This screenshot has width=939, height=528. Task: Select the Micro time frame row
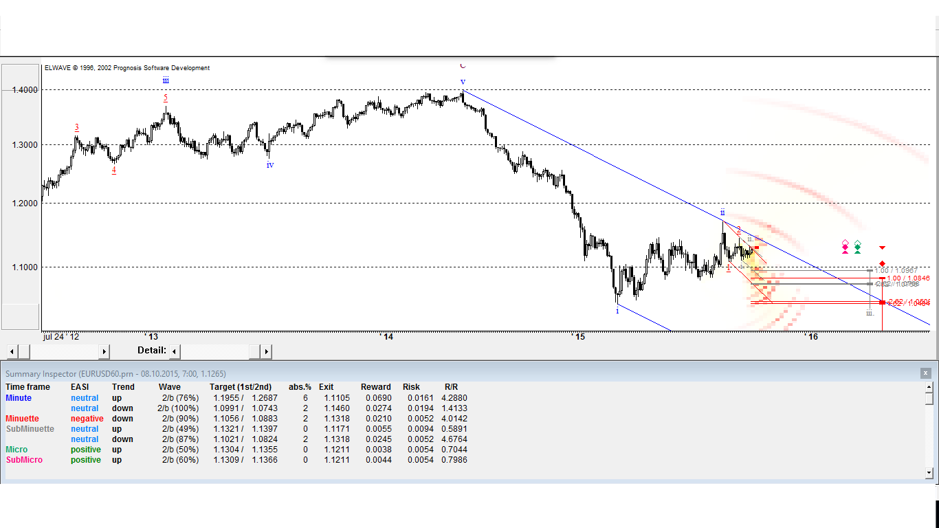16,450
